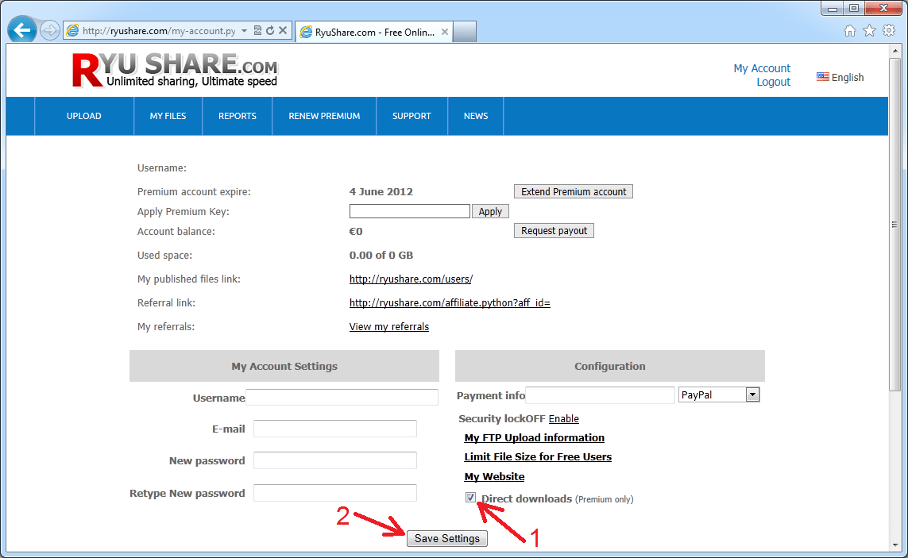Open the Favorites star icon
The image size is (908, 558).
pos(869,31)
